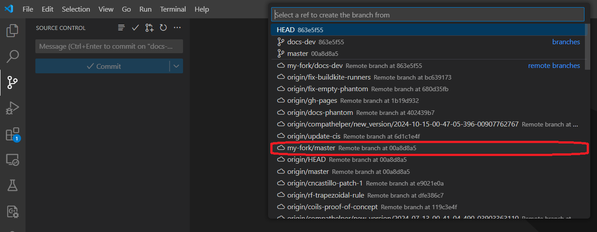The height and width of the screenshot is (232, 597).
Task: Click the commit message input box
Action: pos(109,46)
